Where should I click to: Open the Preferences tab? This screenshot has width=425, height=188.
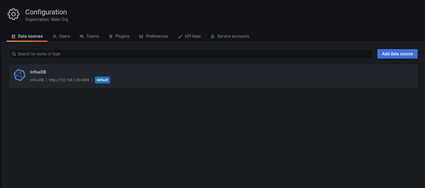[x=153, y=36]
